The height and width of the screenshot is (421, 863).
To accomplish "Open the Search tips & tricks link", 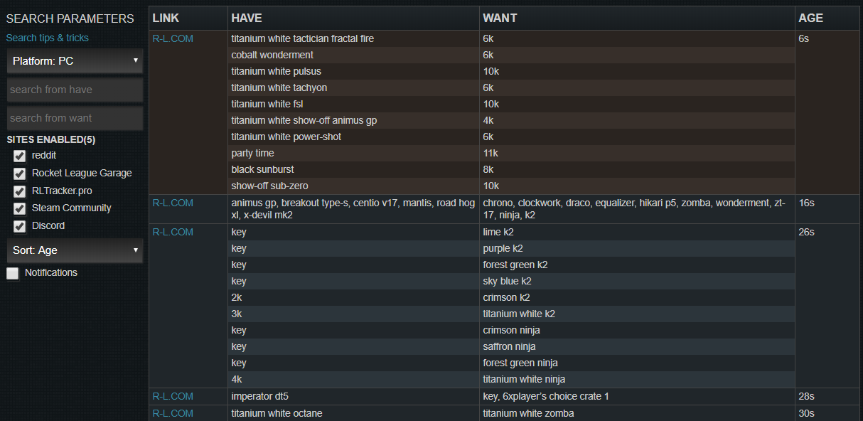I will pos(48,38).
